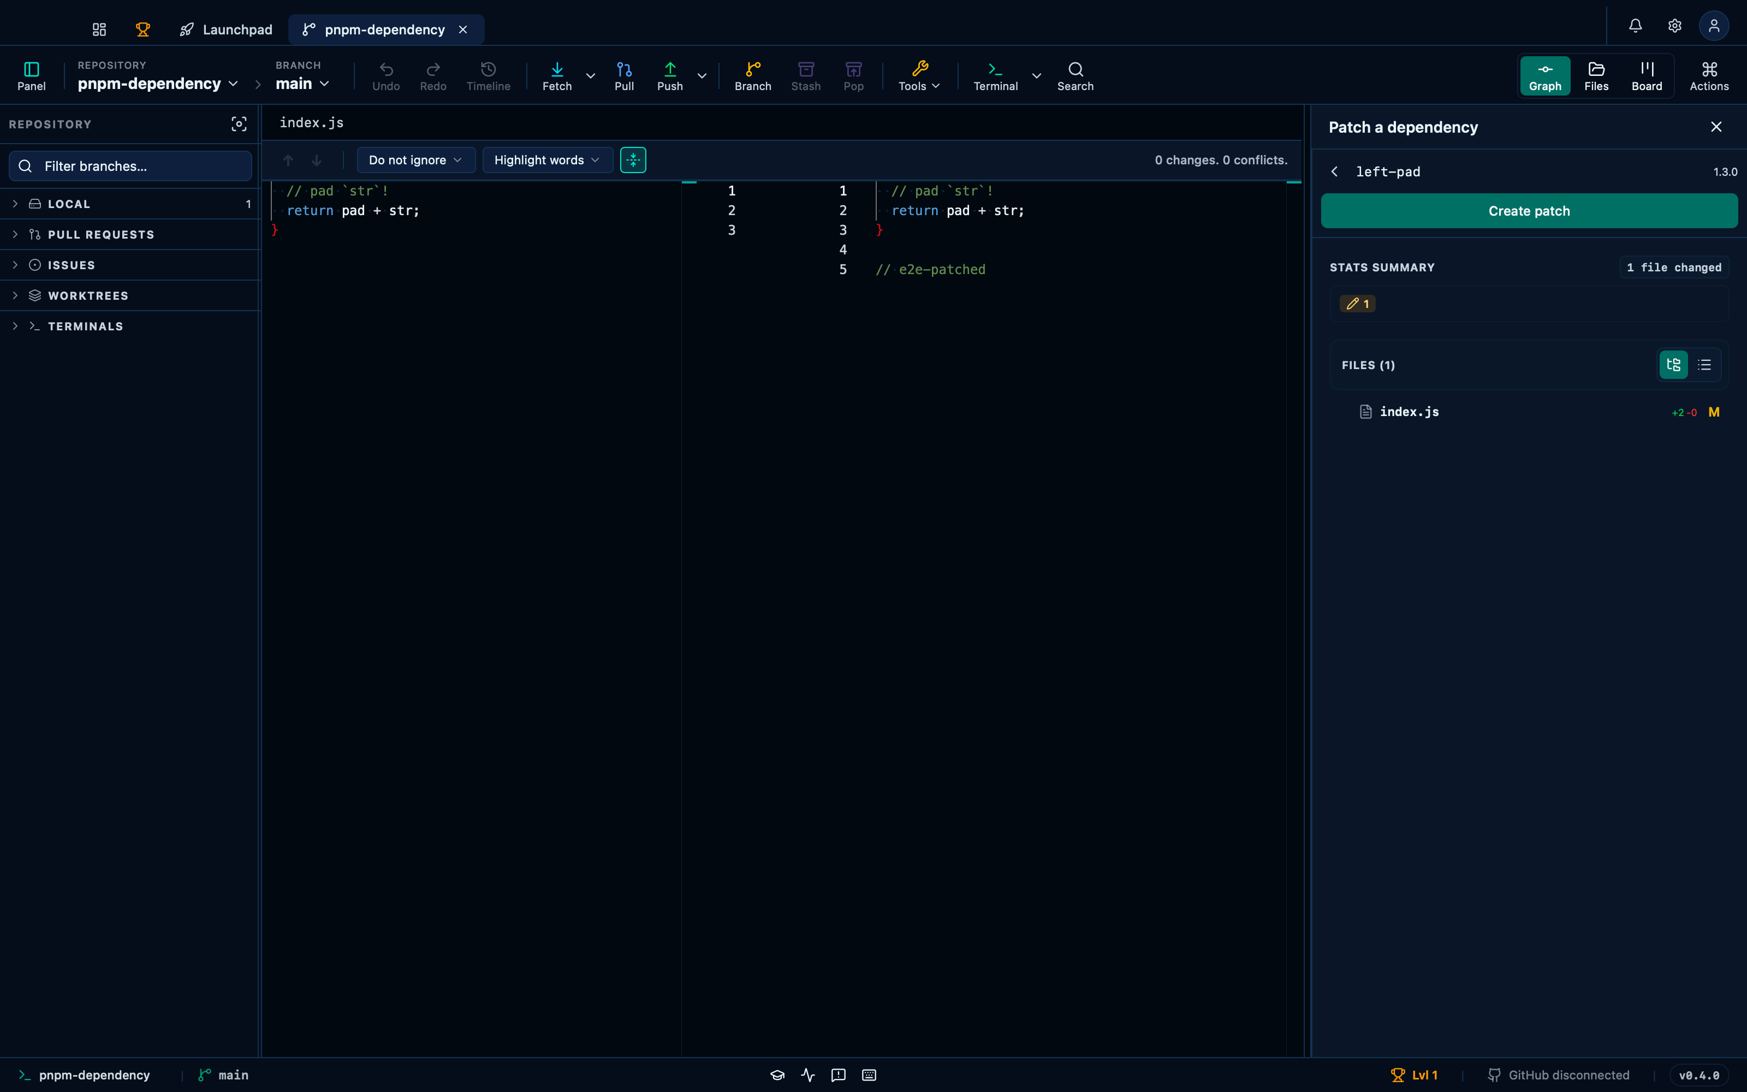Screen dimensions: 1747x1092
Task: Switch to the Launchpad tab
Action: click(x=226, y=29)
